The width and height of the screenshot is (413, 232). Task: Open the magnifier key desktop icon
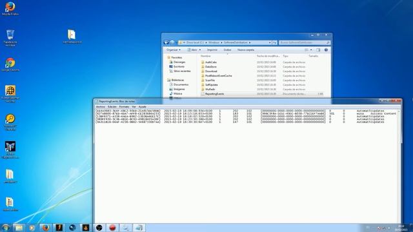click(x=10, y=122)
